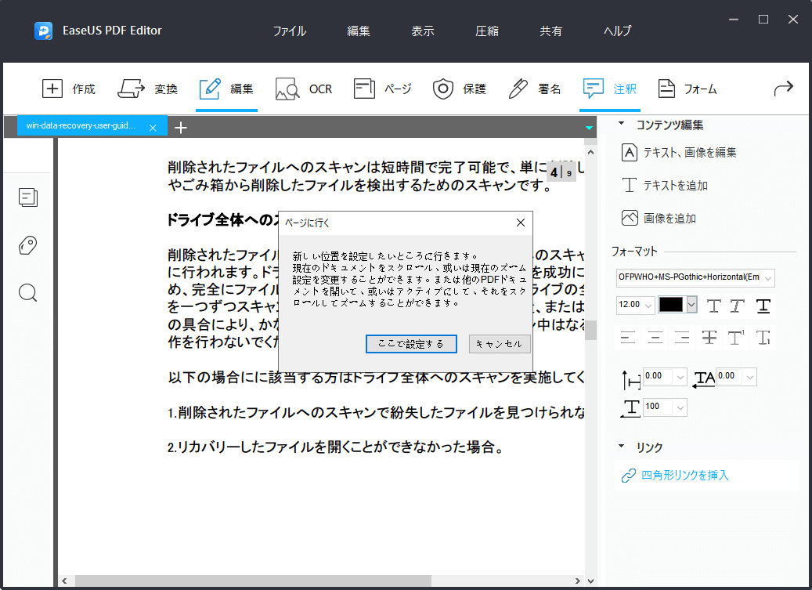Open the 表示 menu
This screenshot has width=812, height=590.
point(422,31)
